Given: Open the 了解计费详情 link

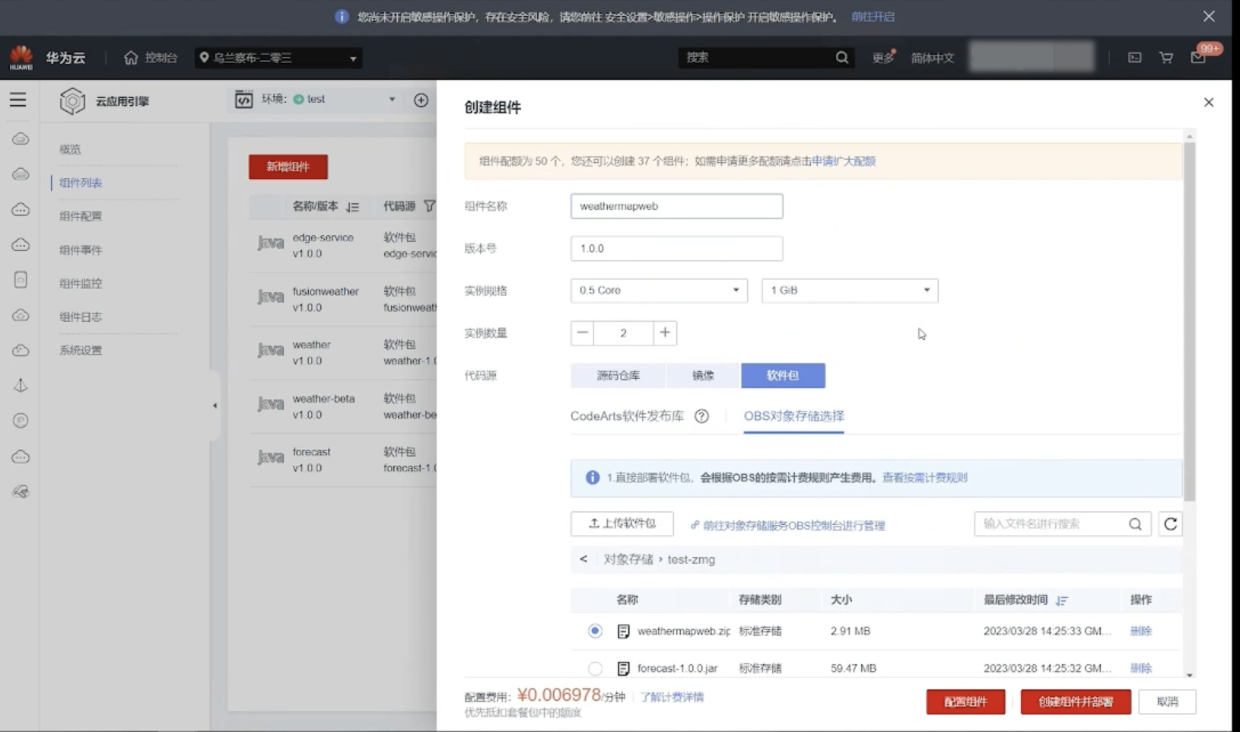Looking at the screenshot, I should pos(672,697).
